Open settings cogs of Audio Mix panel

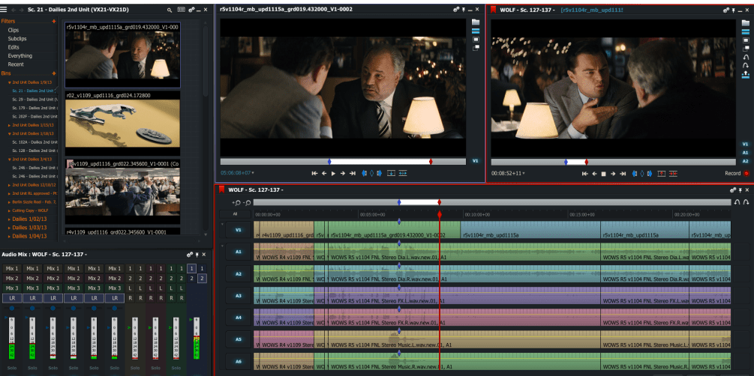coord(191,255)
